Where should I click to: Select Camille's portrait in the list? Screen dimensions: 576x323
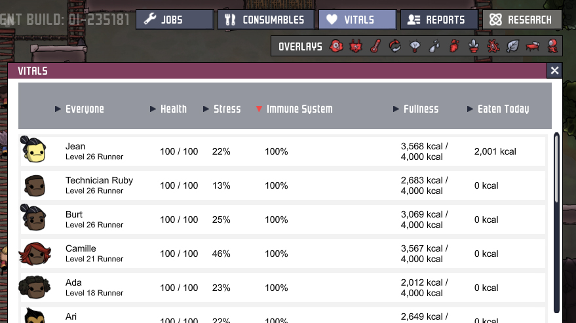(x=34, y=254)
